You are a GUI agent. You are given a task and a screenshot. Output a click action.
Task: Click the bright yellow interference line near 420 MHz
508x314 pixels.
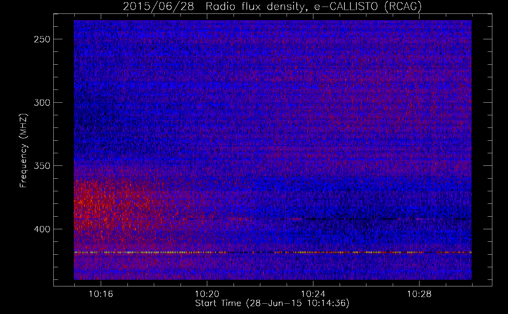[273, 252]
